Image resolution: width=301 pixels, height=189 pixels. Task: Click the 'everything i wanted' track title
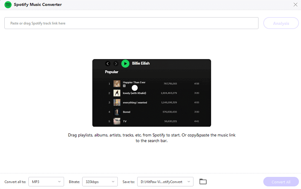pyautogui.click(x=135, y=102)
